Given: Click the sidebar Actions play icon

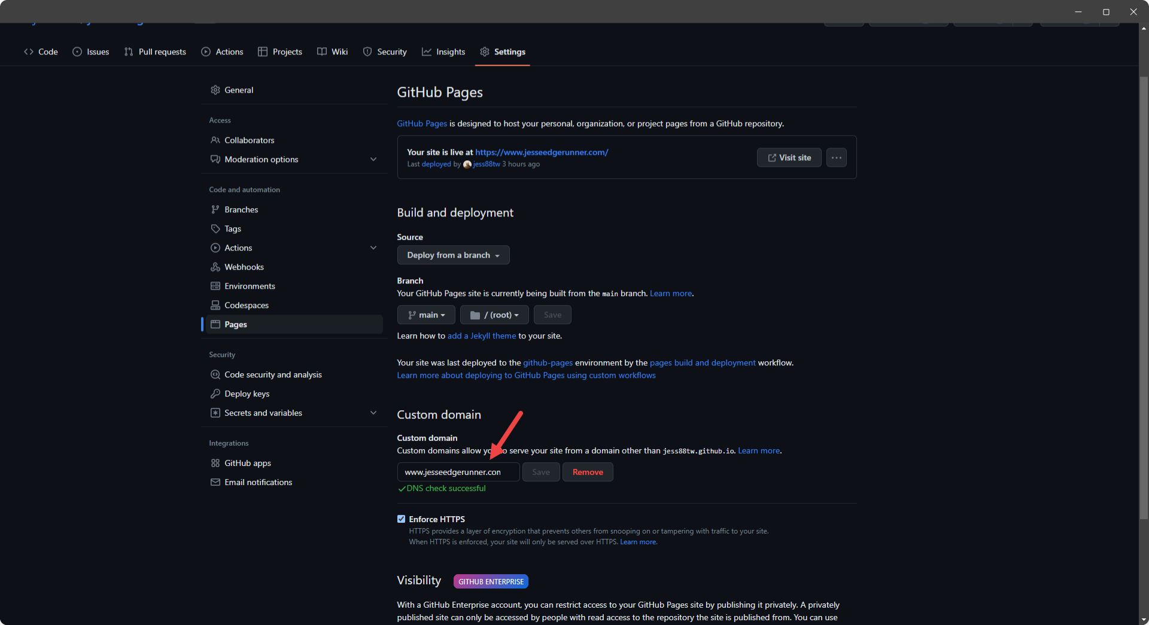Looking at the screenshot, I should point(215,248).
